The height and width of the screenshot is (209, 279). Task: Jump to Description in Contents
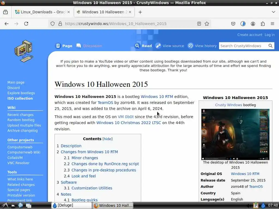tap(71, 146)
